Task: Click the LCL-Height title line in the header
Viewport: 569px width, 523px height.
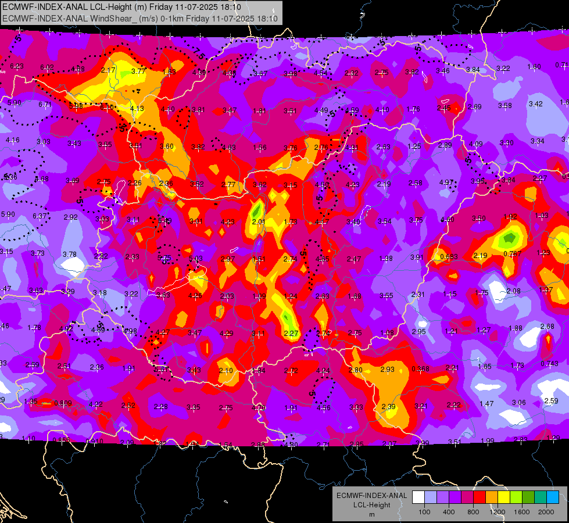Action: (121, 7)
